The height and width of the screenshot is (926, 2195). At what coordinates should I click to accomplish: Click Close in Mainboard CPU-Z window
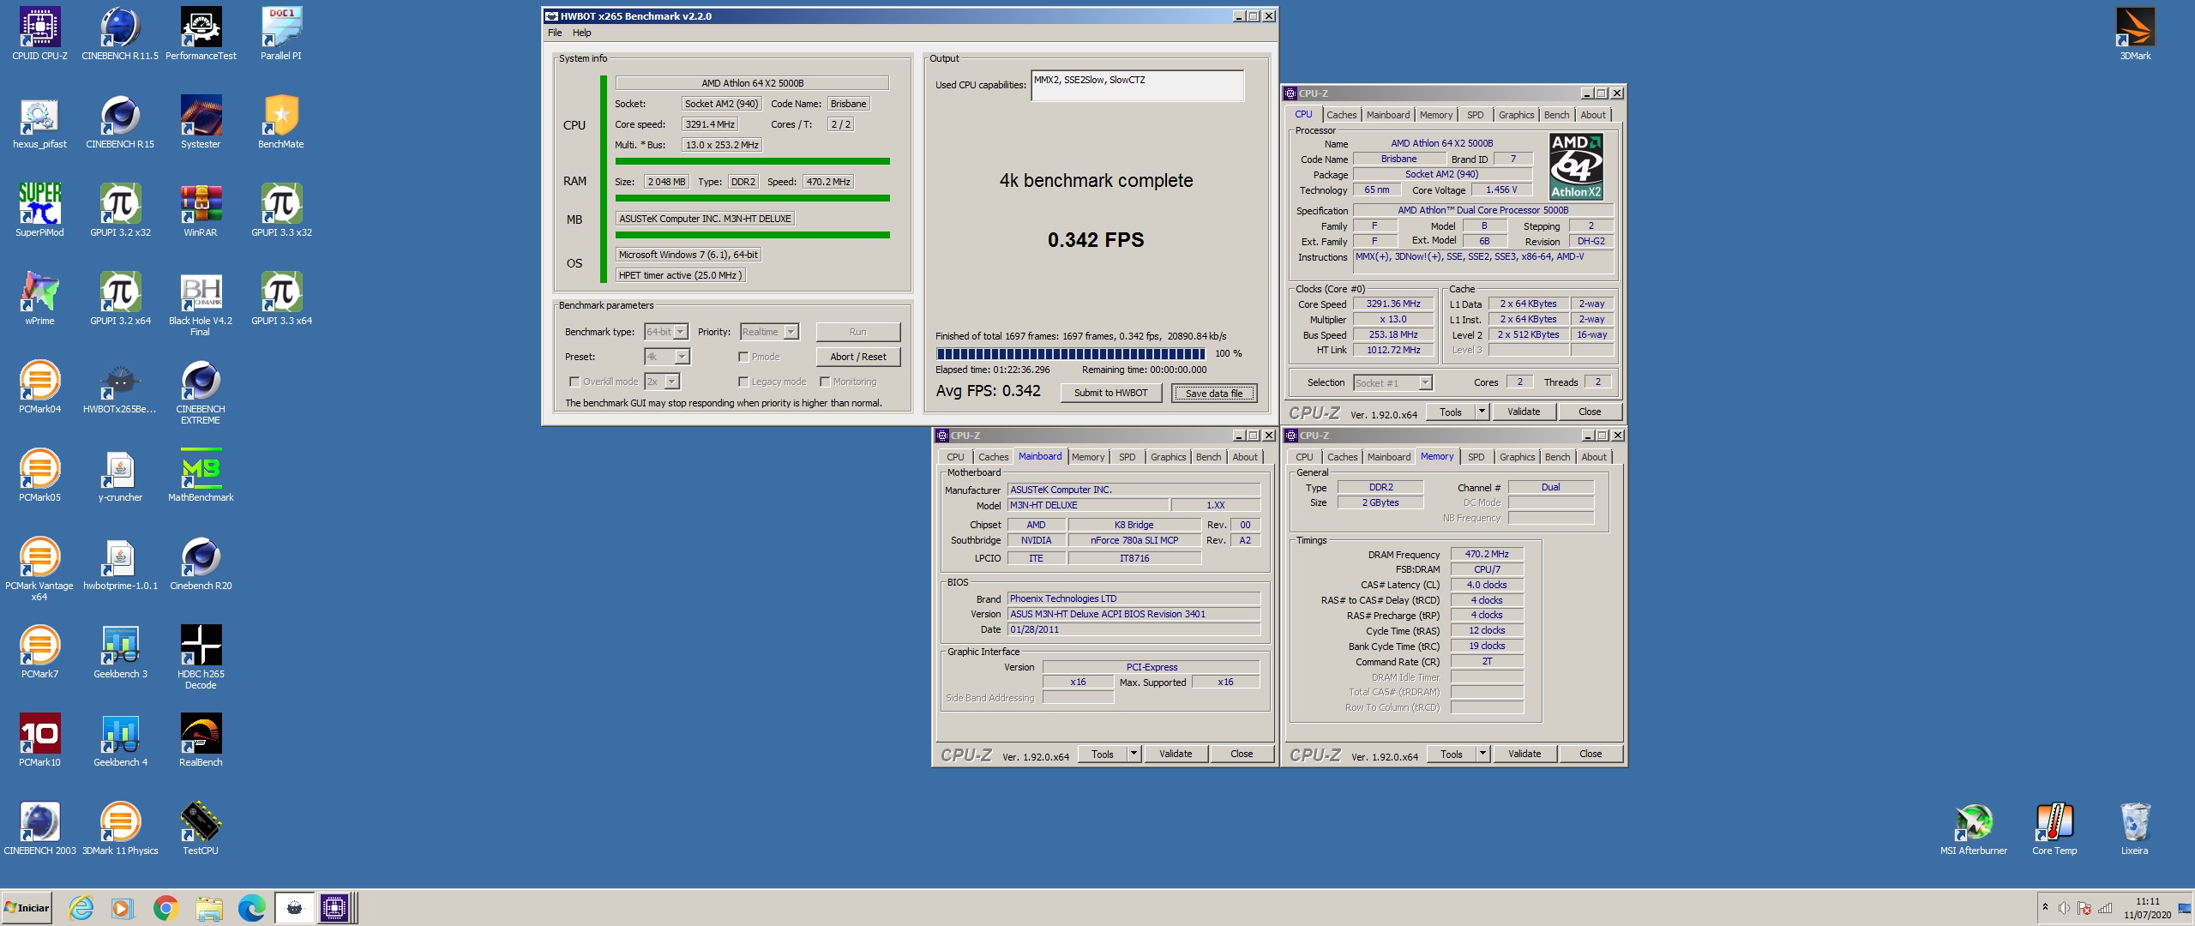[1242, 754]
